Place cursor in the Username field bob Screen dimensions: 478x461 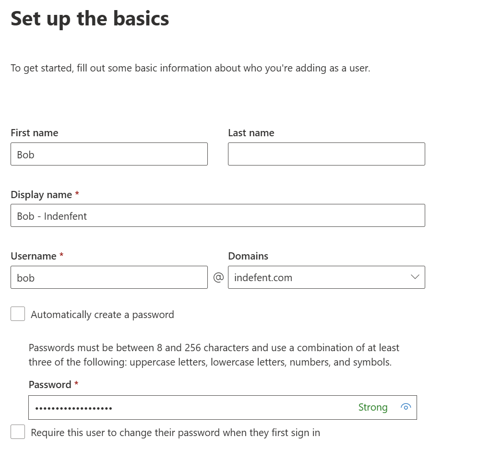point(109,277)
